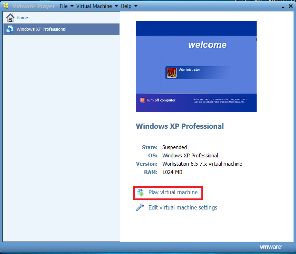Expand the Virtual Machine dropdown arrow
The width and height of the screenshot is (296, 254).
(116, 6)
